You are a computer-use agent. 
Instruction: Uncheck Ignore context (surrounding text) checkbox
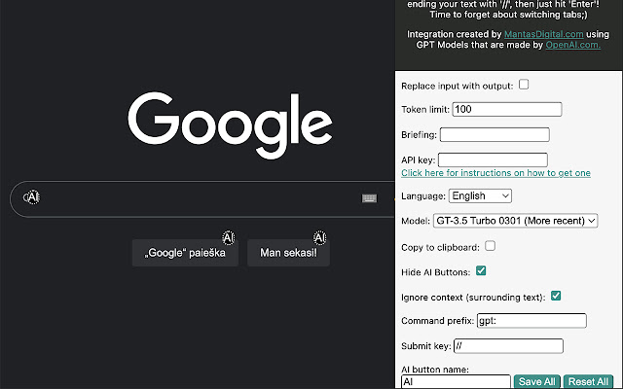[x=556, y=296]
